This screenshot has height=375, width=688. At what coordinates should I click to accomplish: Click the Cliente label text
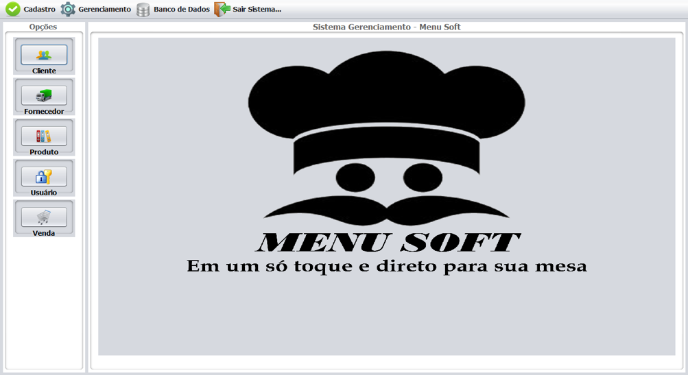pos(44,71)
